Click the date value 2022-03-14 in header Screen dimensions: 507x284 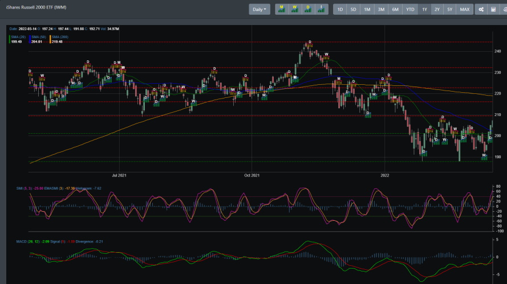coord(27,29)
